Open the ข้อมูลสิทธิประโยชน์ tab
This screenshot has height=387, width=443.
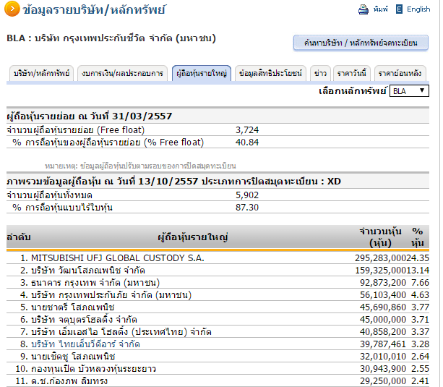[x=270, y=73]
